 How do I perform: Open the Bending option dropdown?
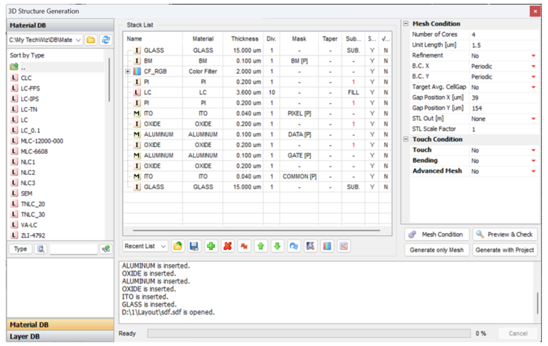click(x=534, y=161)
